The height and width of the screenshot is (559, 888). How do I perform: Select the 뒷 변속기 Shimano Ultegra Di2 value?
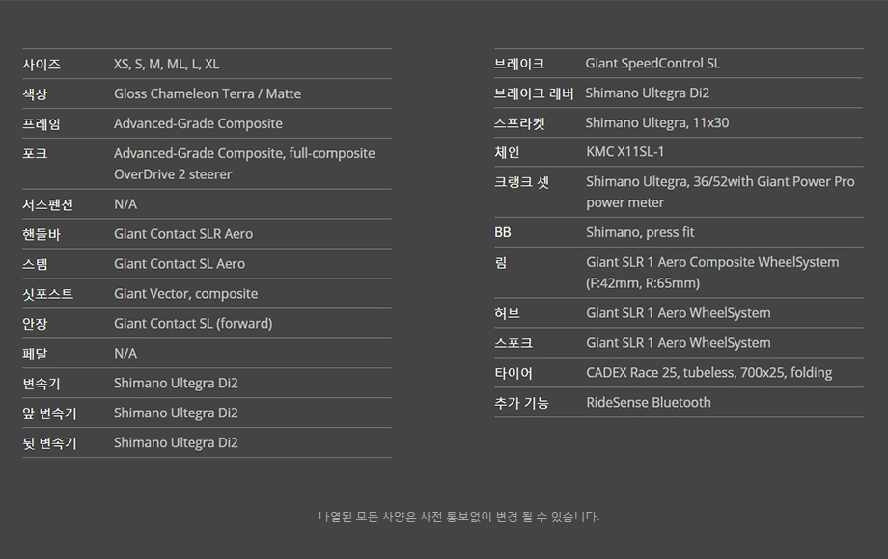(x=176, y=443)
